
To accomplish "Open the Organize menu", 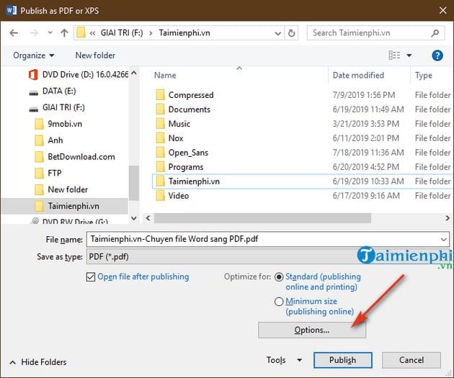I will click(34, 55).
